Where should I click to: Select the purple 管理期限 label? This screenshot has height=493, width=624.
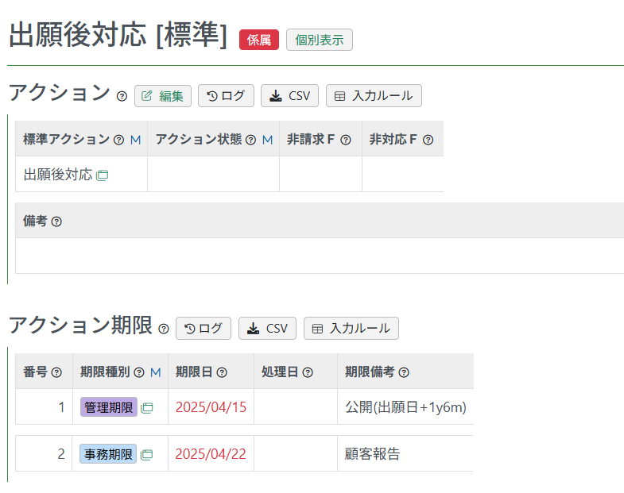pyautogui.click(x=109, y=407)
